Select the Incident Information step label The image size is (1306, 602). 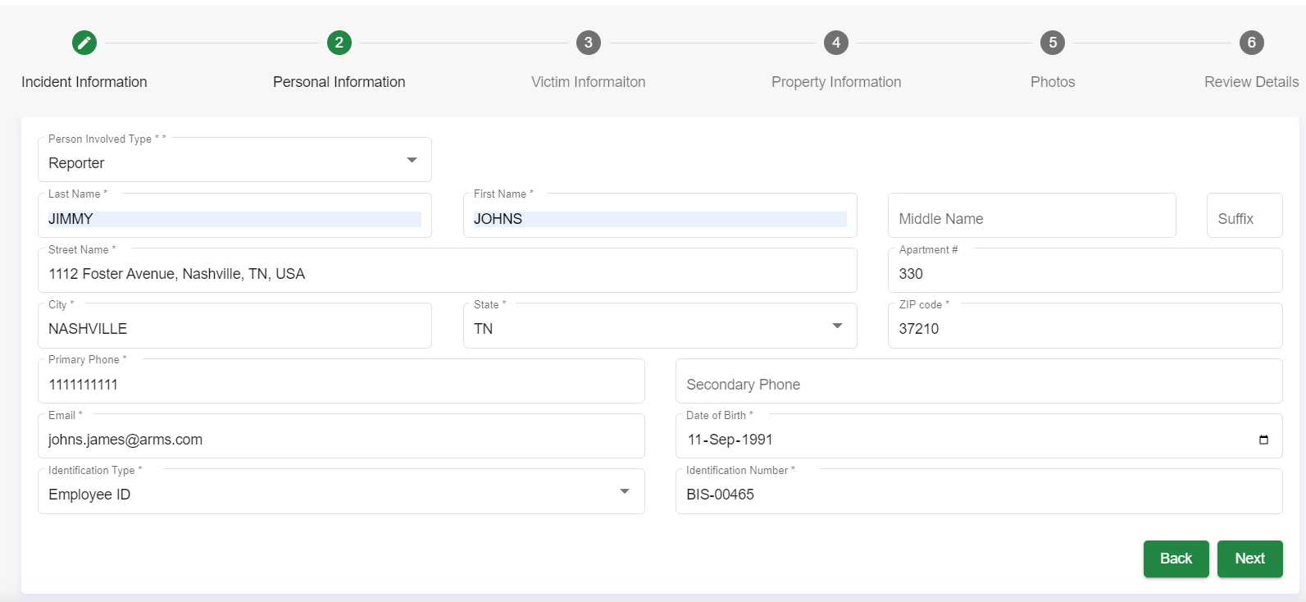click(84, 82)
